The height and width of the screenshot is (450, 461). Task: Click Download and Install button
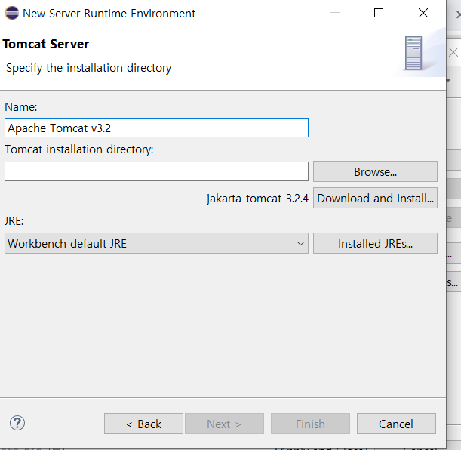(375, 198)
